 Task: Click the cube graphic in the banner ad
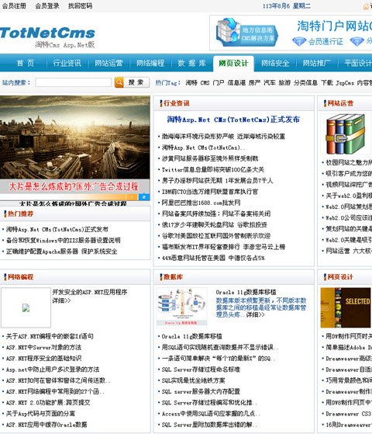(228, 32)
